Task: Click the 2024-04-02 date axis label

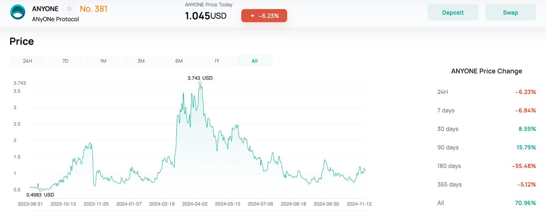Action: pos(195,204)
